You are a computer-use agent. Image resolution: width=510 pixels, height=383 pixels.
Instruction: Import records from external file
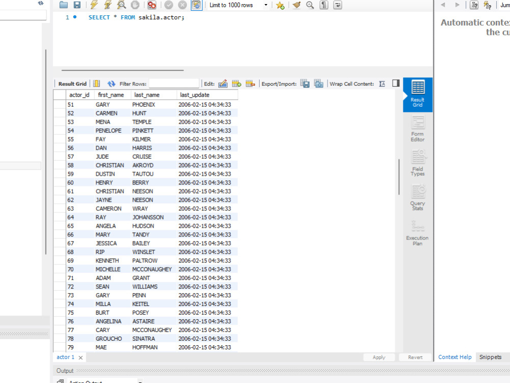[x=319, y=84]
